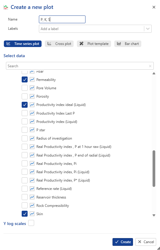Select the Radius of investigation checkbox
160x250 pixels.
25,138
